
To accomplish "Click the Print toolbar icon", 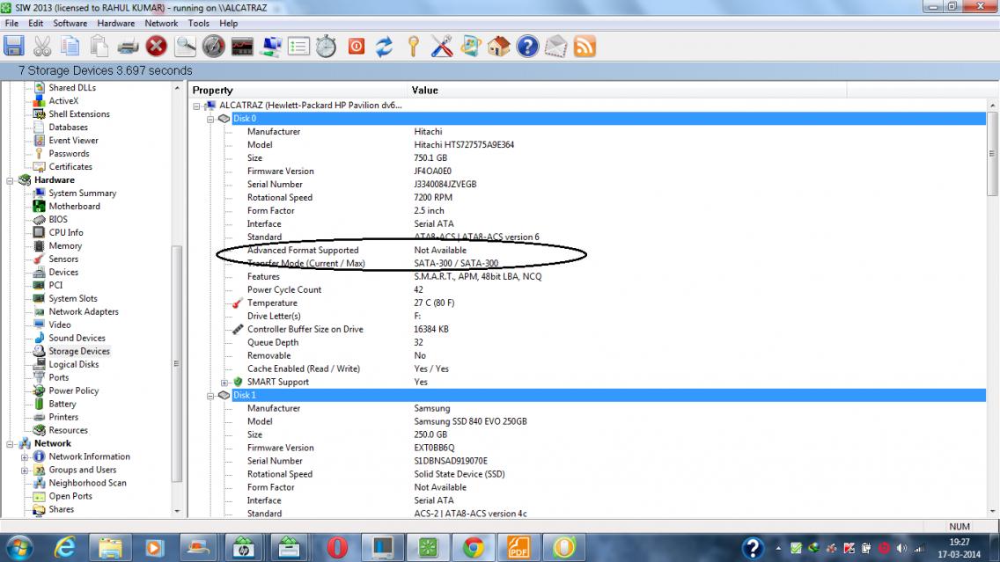I will click(x=129, y=47).
